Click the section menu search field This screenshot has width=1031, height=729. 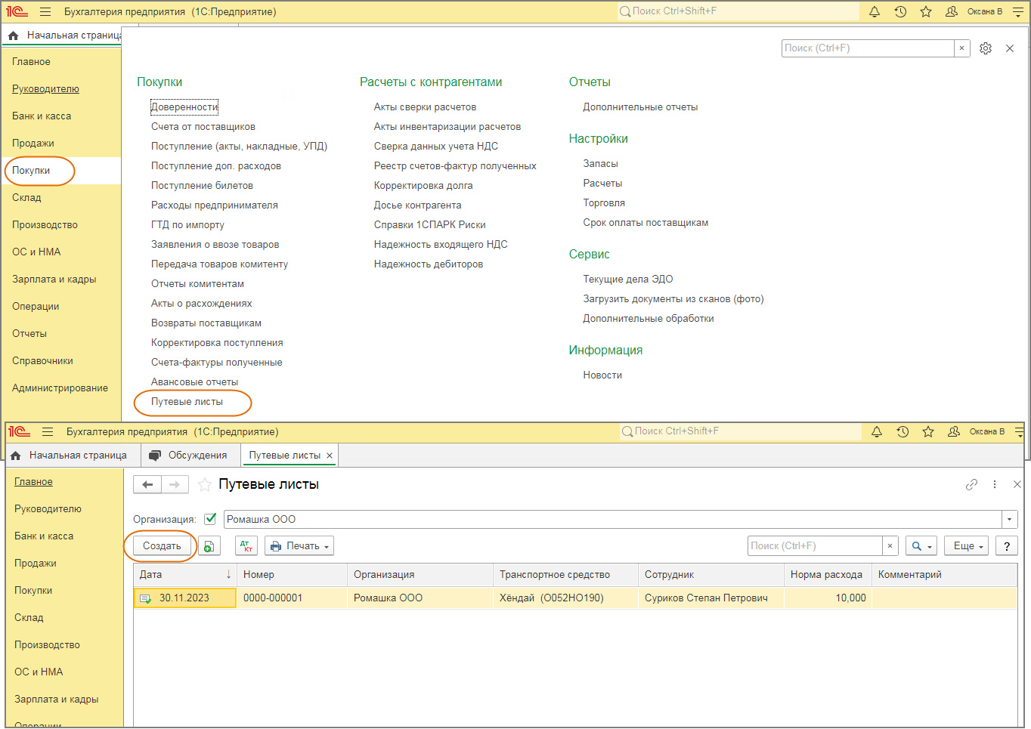868,48
